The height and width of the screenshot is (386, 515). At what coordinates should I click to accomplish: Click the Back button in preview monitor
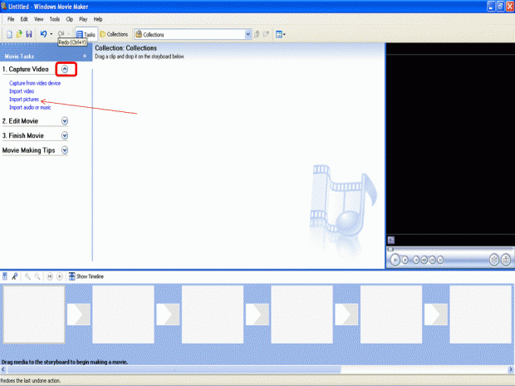(416, 260)
